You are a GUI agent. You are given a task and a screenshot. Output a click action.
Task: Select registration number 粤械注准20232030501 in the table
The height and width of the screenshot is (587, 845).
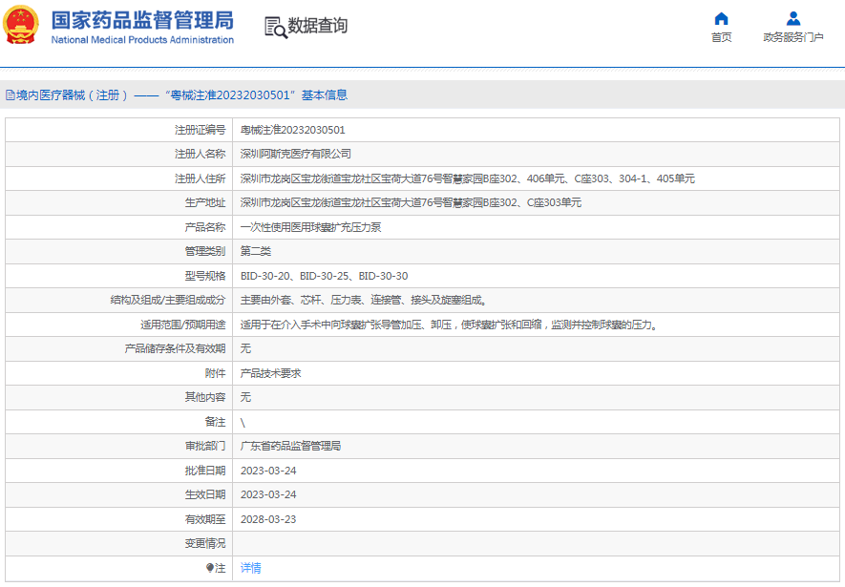click(292, 130)
